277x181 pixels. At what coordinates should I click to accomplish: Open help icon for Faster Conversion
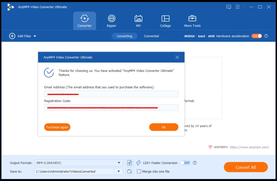(195, 163)
